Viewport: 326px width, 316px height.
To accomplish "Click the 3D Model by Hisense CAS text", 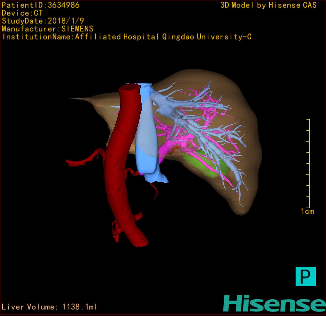I will click(268, 5).
